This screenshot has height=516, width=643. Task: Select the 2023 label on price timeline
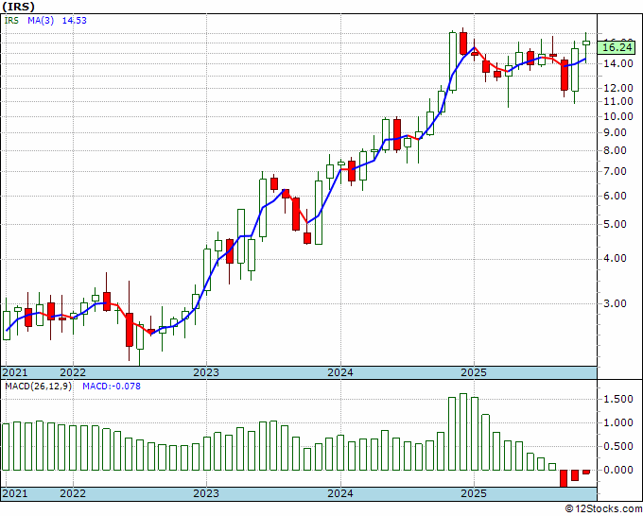[x=206, y=372]
